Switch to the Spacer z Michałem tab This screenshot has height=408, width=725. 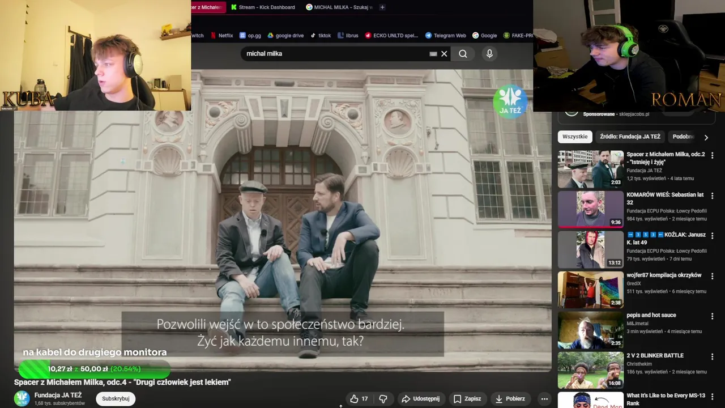[x=208, y=7]
